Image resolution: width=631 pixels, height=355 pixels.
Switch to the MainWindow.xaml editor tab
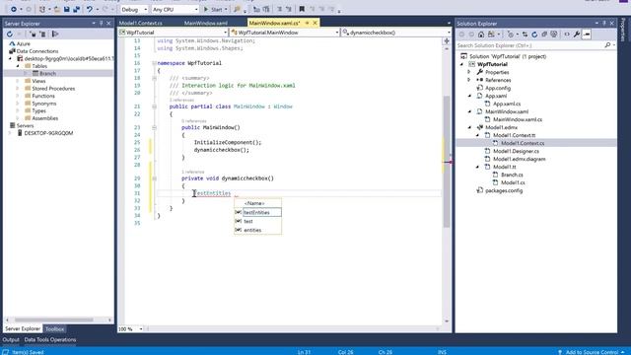click(x=206, y=23)
